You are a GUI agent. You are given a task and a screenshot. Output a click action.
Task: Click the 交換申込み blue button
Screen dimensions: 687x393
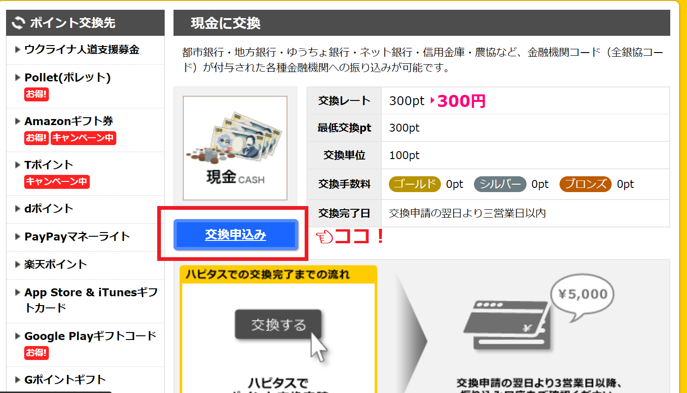[x=235, y=234]
